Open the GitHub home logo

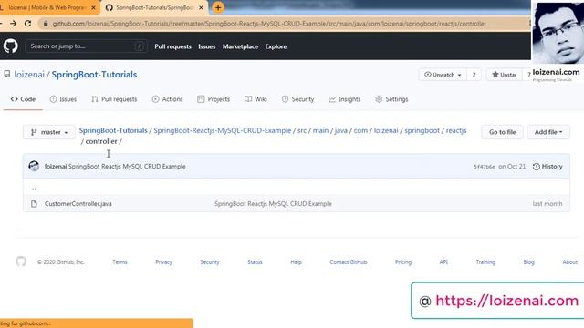tap(10, 46)
